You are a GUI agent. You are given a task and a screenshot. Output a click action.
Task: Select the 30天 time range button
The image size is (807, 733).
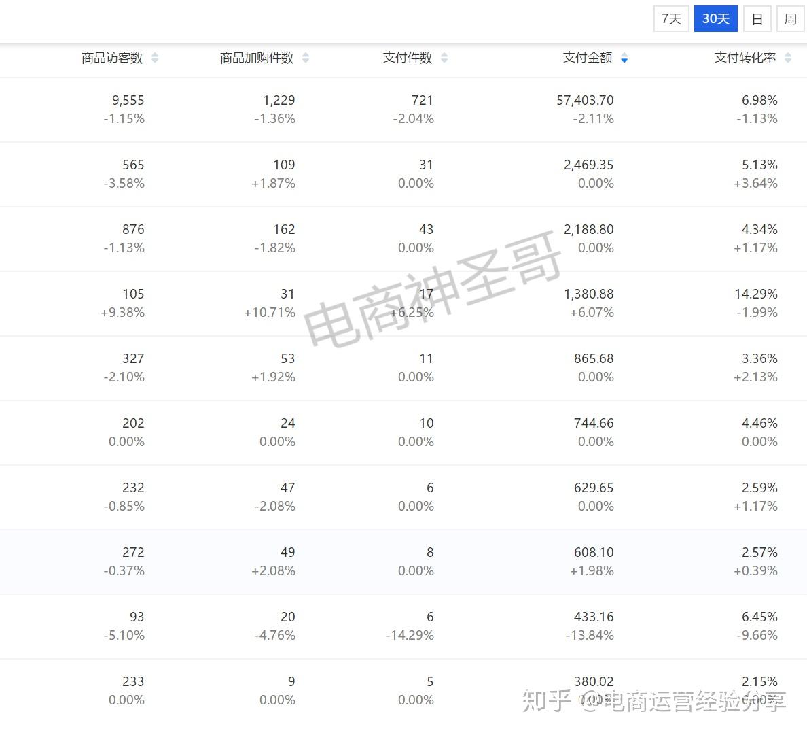(x=715, y=19)
